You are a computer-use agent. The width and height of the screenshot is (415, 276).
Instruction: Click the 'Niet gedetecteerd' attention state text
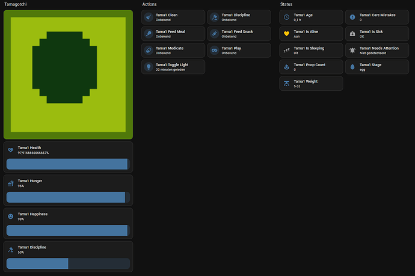(373, 53)
